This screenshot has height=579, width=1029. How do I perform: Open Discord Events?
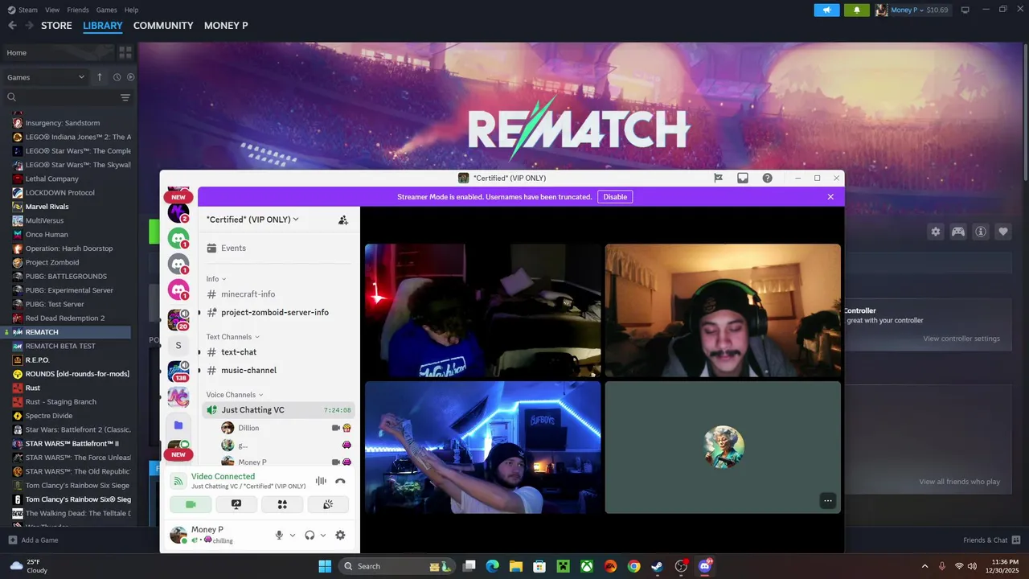[x=277, y=248]
